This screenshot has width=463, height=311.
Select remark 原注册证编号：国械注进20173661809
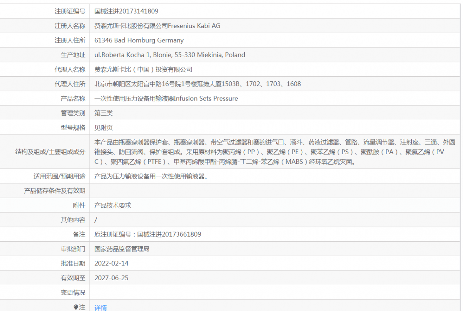coord(148,234)
